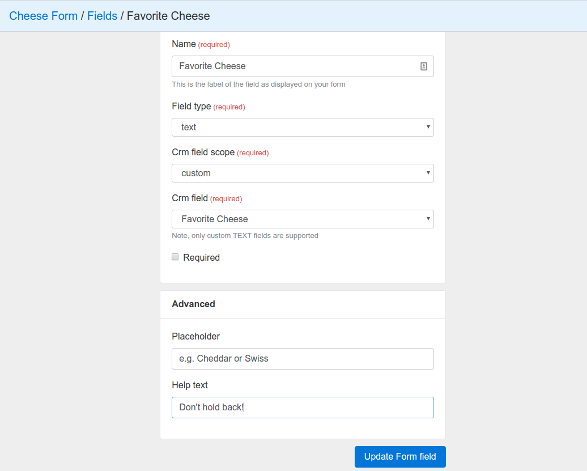Click the Advanced section heading
This screenshot has width=587, height=471.
point(193,304)
